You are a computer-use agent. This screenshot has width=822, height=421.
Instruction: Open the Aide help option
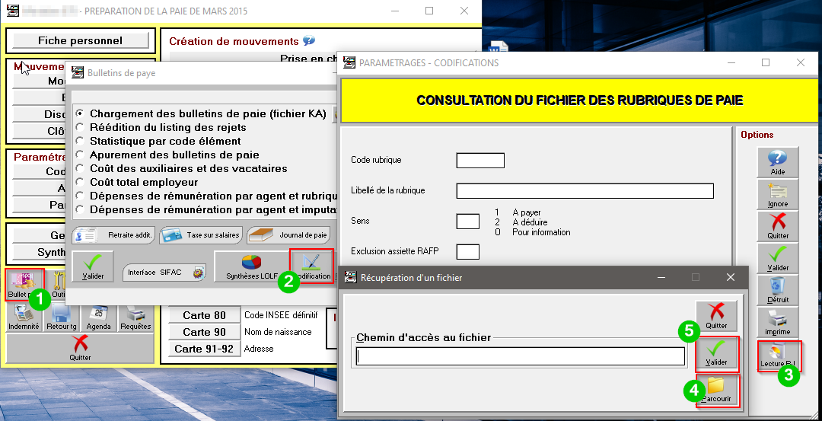tap(777, 162)
